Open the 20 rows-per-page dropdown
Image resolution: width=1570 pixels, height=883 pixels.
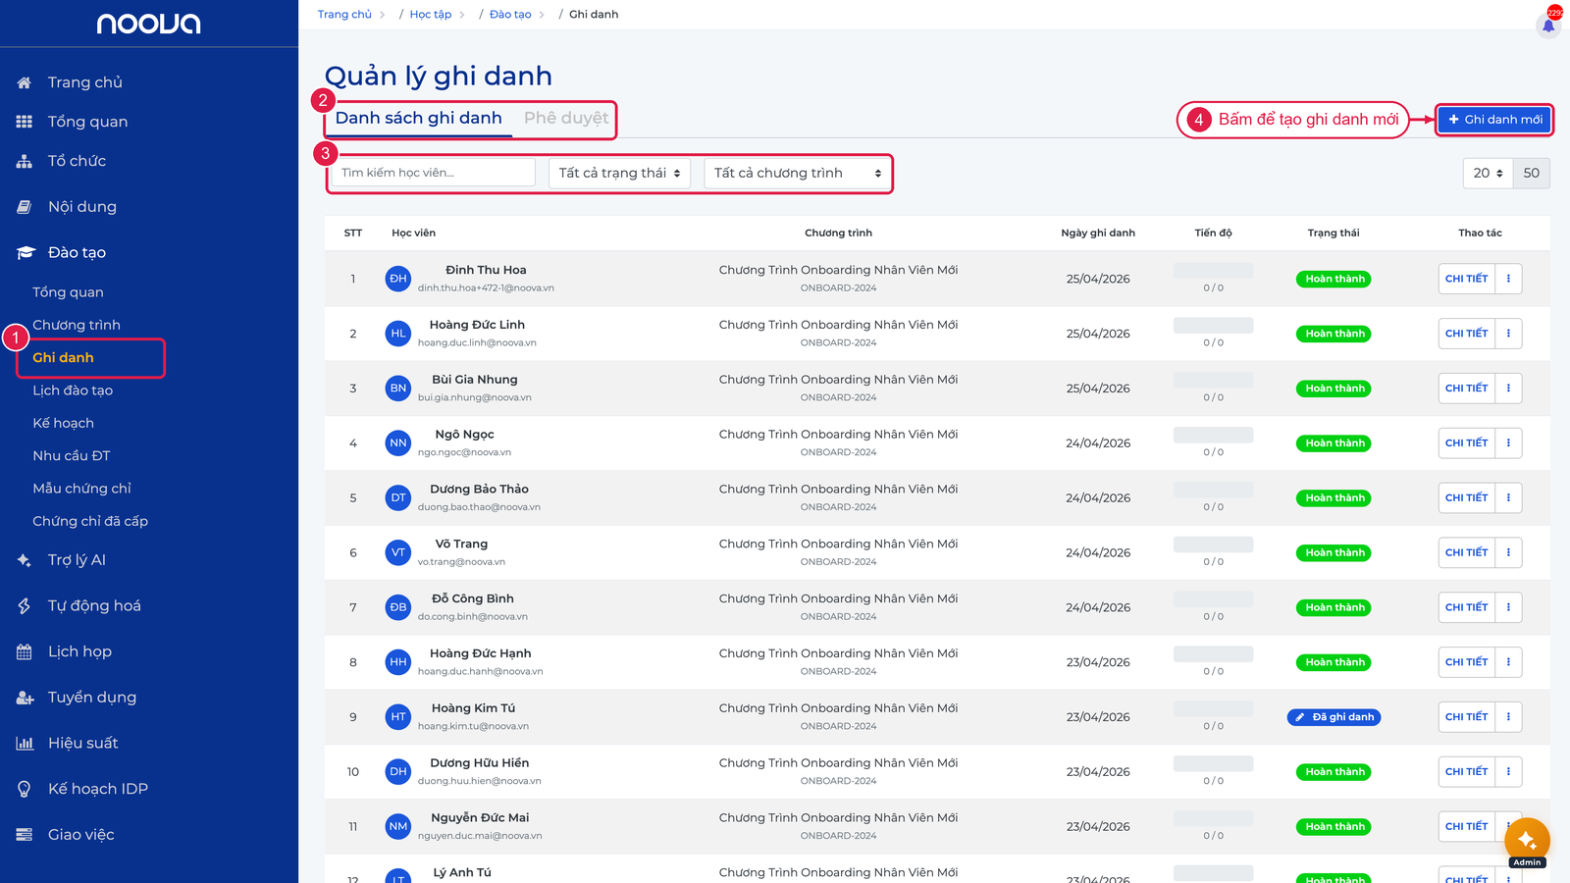[x=1488, y=173]
